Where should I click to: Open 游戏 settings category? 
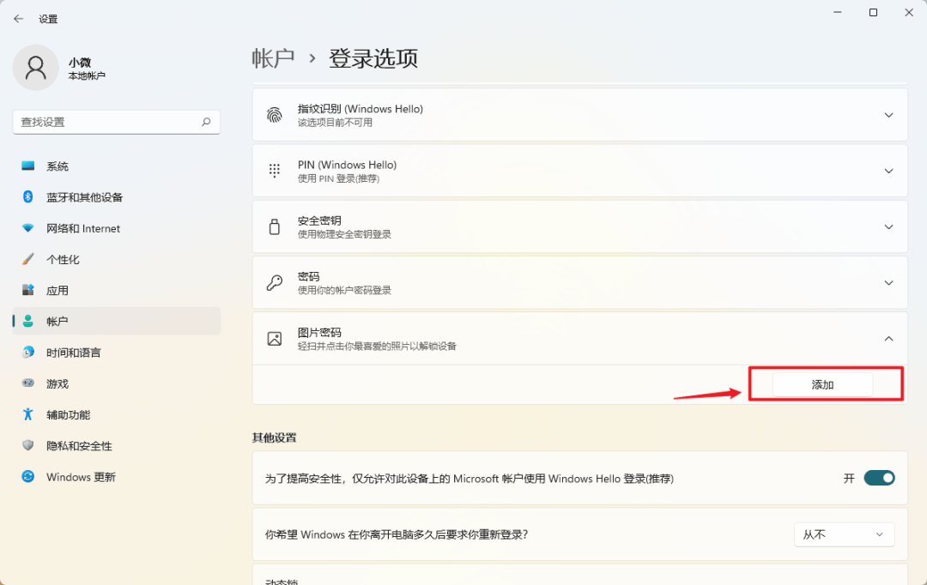tap(117, 383)
